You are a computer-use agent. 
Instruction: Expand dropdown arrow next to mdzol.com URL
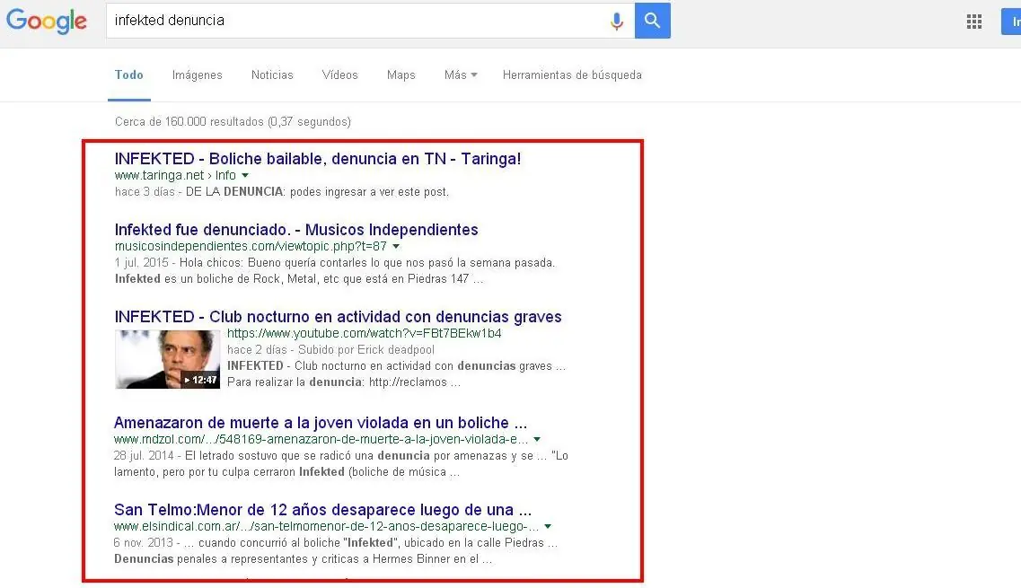coord(537,439)
